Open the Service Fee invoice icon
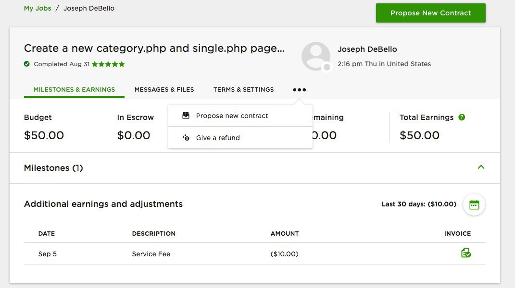Screen dimensions: 515x288 pos(465,253)
